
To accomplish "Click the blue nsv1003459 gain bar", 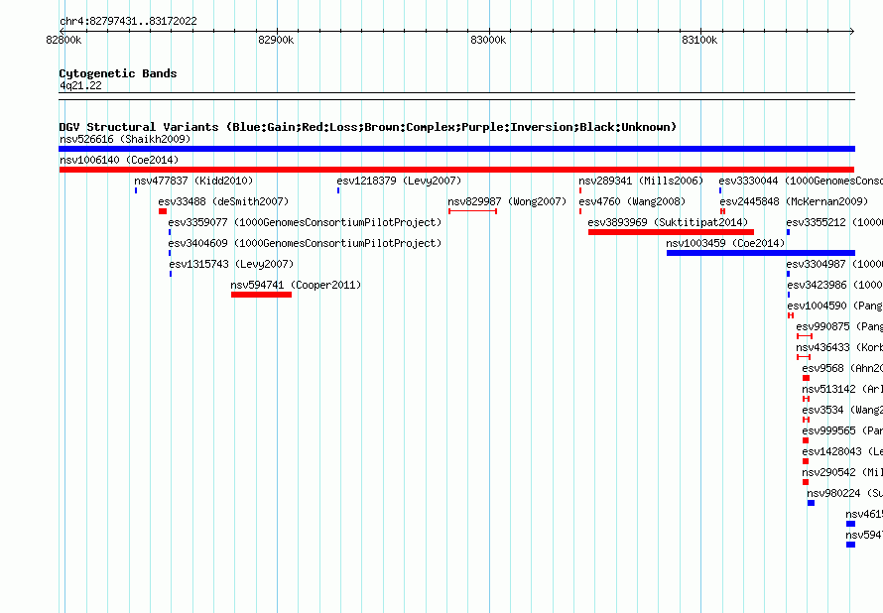I will click(x=761, y=253).
